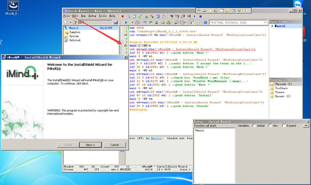Close the Debug thread Macro1 panel
Screen dimensions: 311x185
308,122
